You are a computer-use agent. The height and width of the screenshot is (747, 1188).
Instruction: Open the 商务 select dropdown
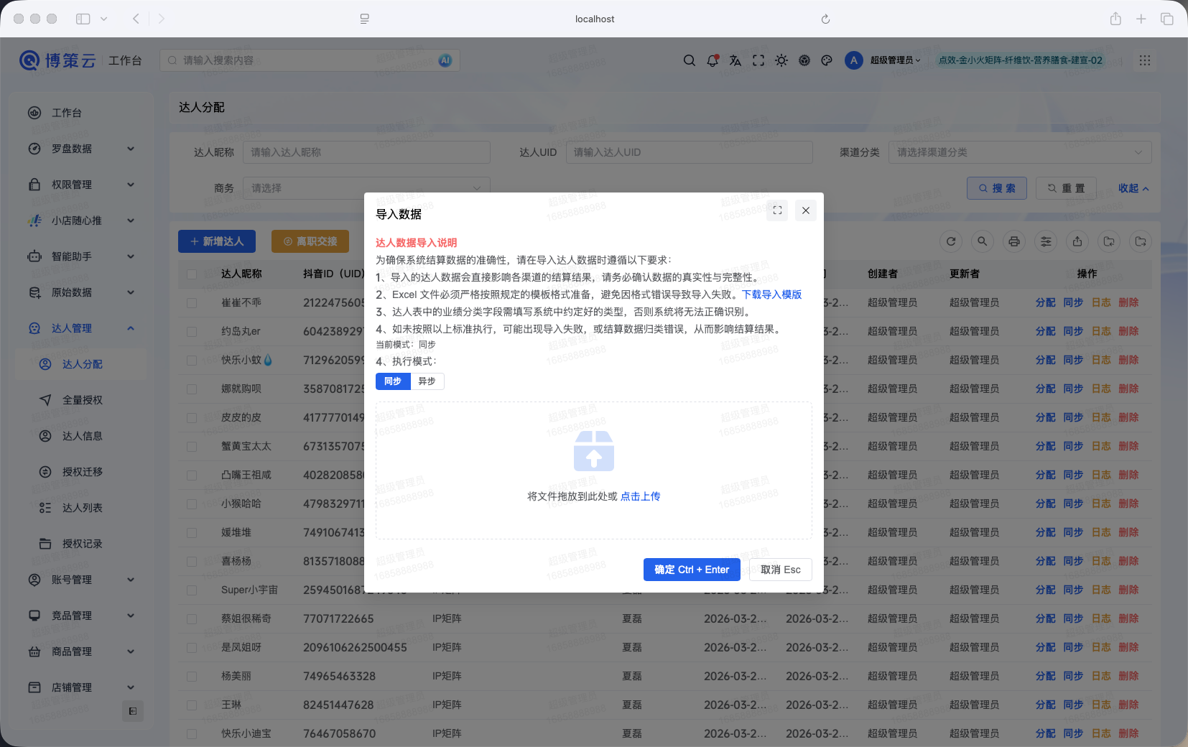tap(366, 188)
